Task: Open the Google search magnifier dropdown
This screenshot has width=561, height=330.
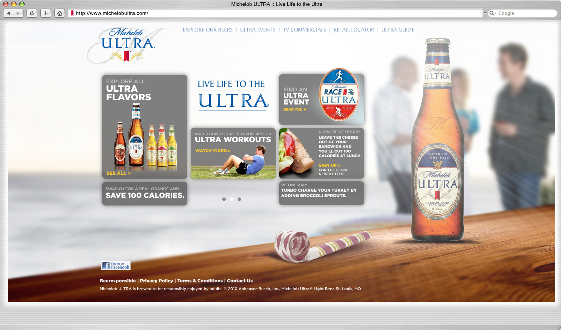Action: [493, 13]
